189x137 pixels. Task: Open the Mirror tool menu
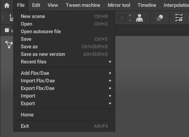click(x=119, y=5)
